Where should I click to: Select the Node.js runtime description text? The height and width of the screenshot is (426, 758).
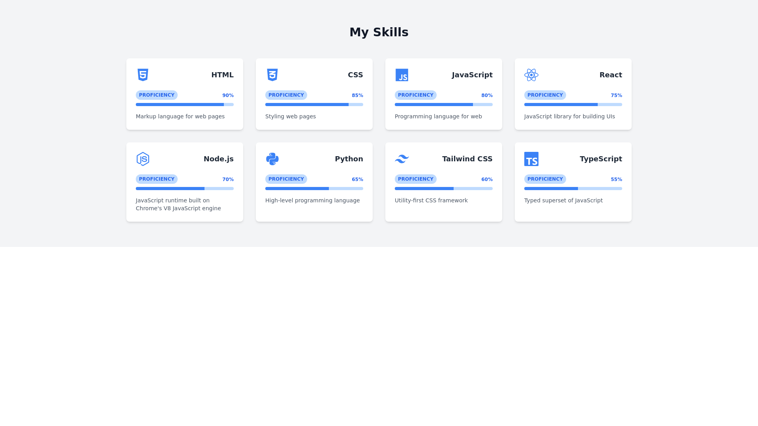(178, 204)
